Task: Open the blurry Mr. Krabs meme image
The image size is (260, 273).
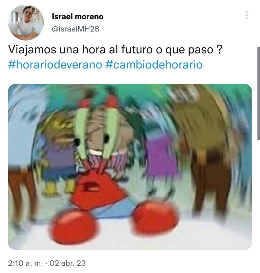Action: point(130,167)
